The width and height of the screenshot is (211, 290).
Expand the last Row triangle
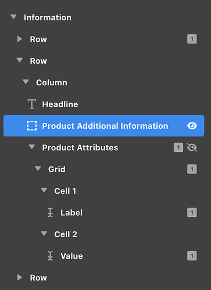(20, 278)
